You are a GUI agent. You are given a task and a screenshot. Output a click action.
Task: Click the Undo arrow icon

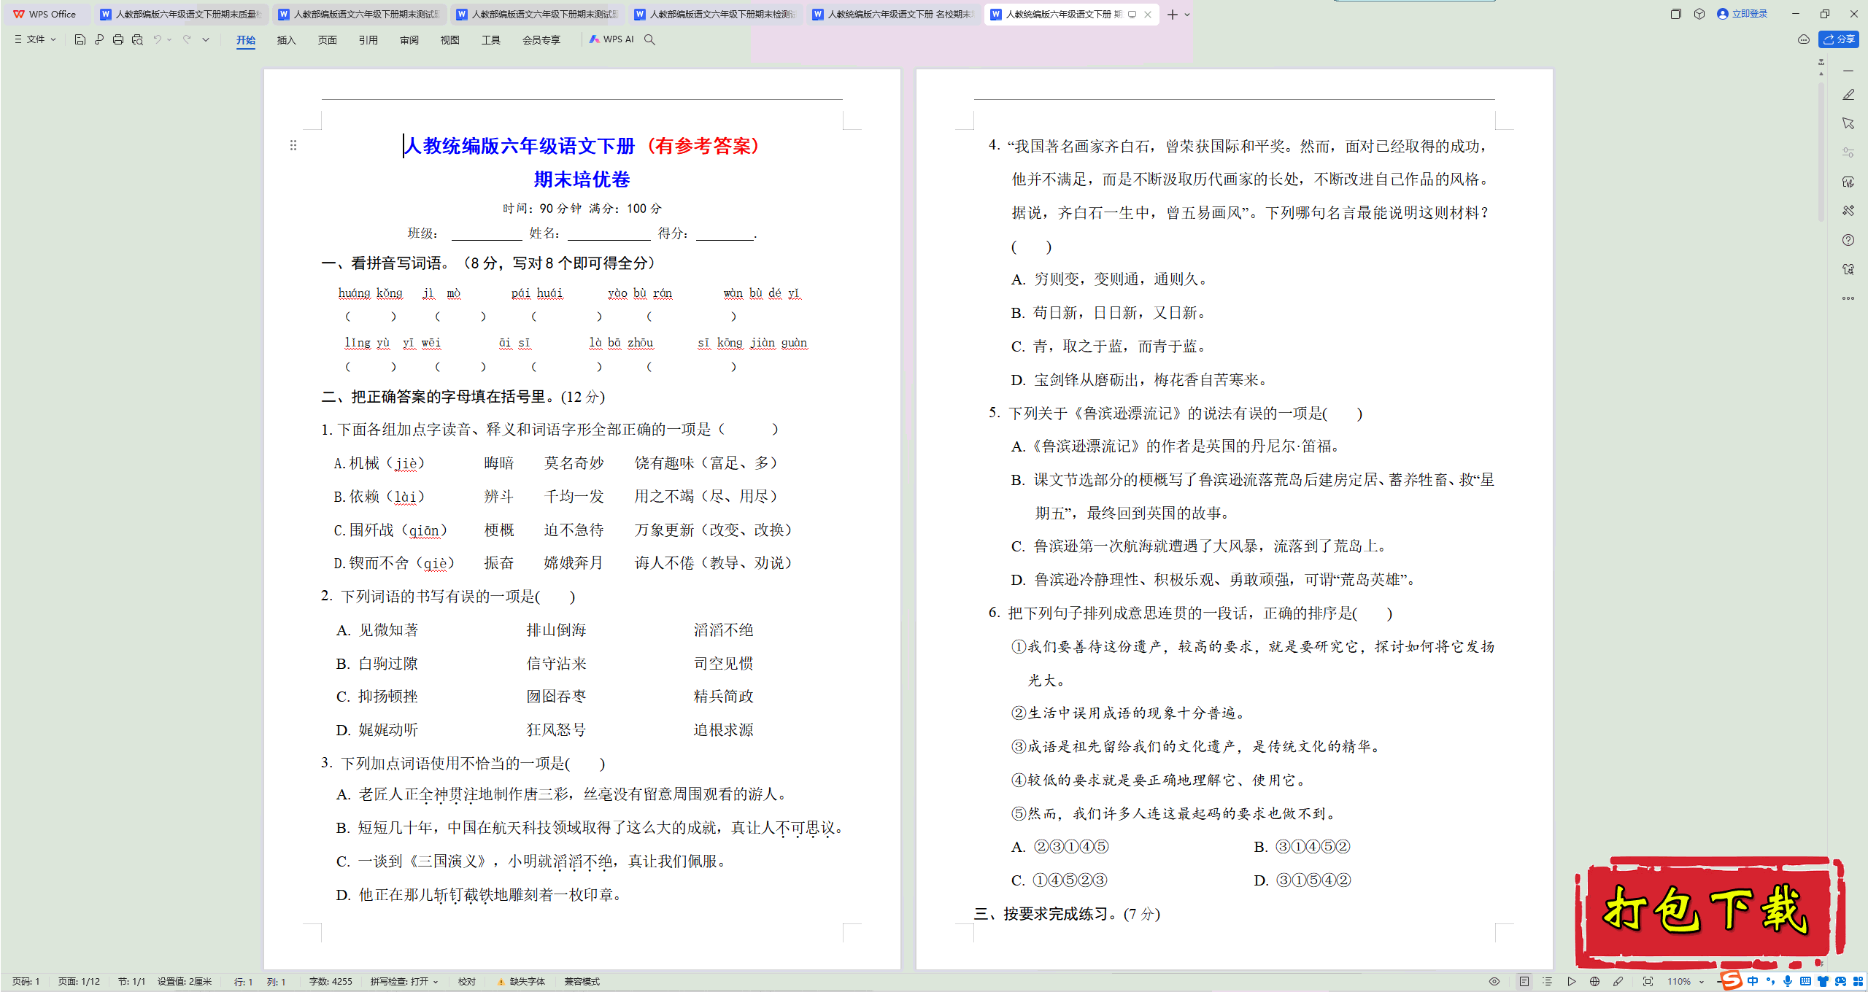click(x=157, y=39)
